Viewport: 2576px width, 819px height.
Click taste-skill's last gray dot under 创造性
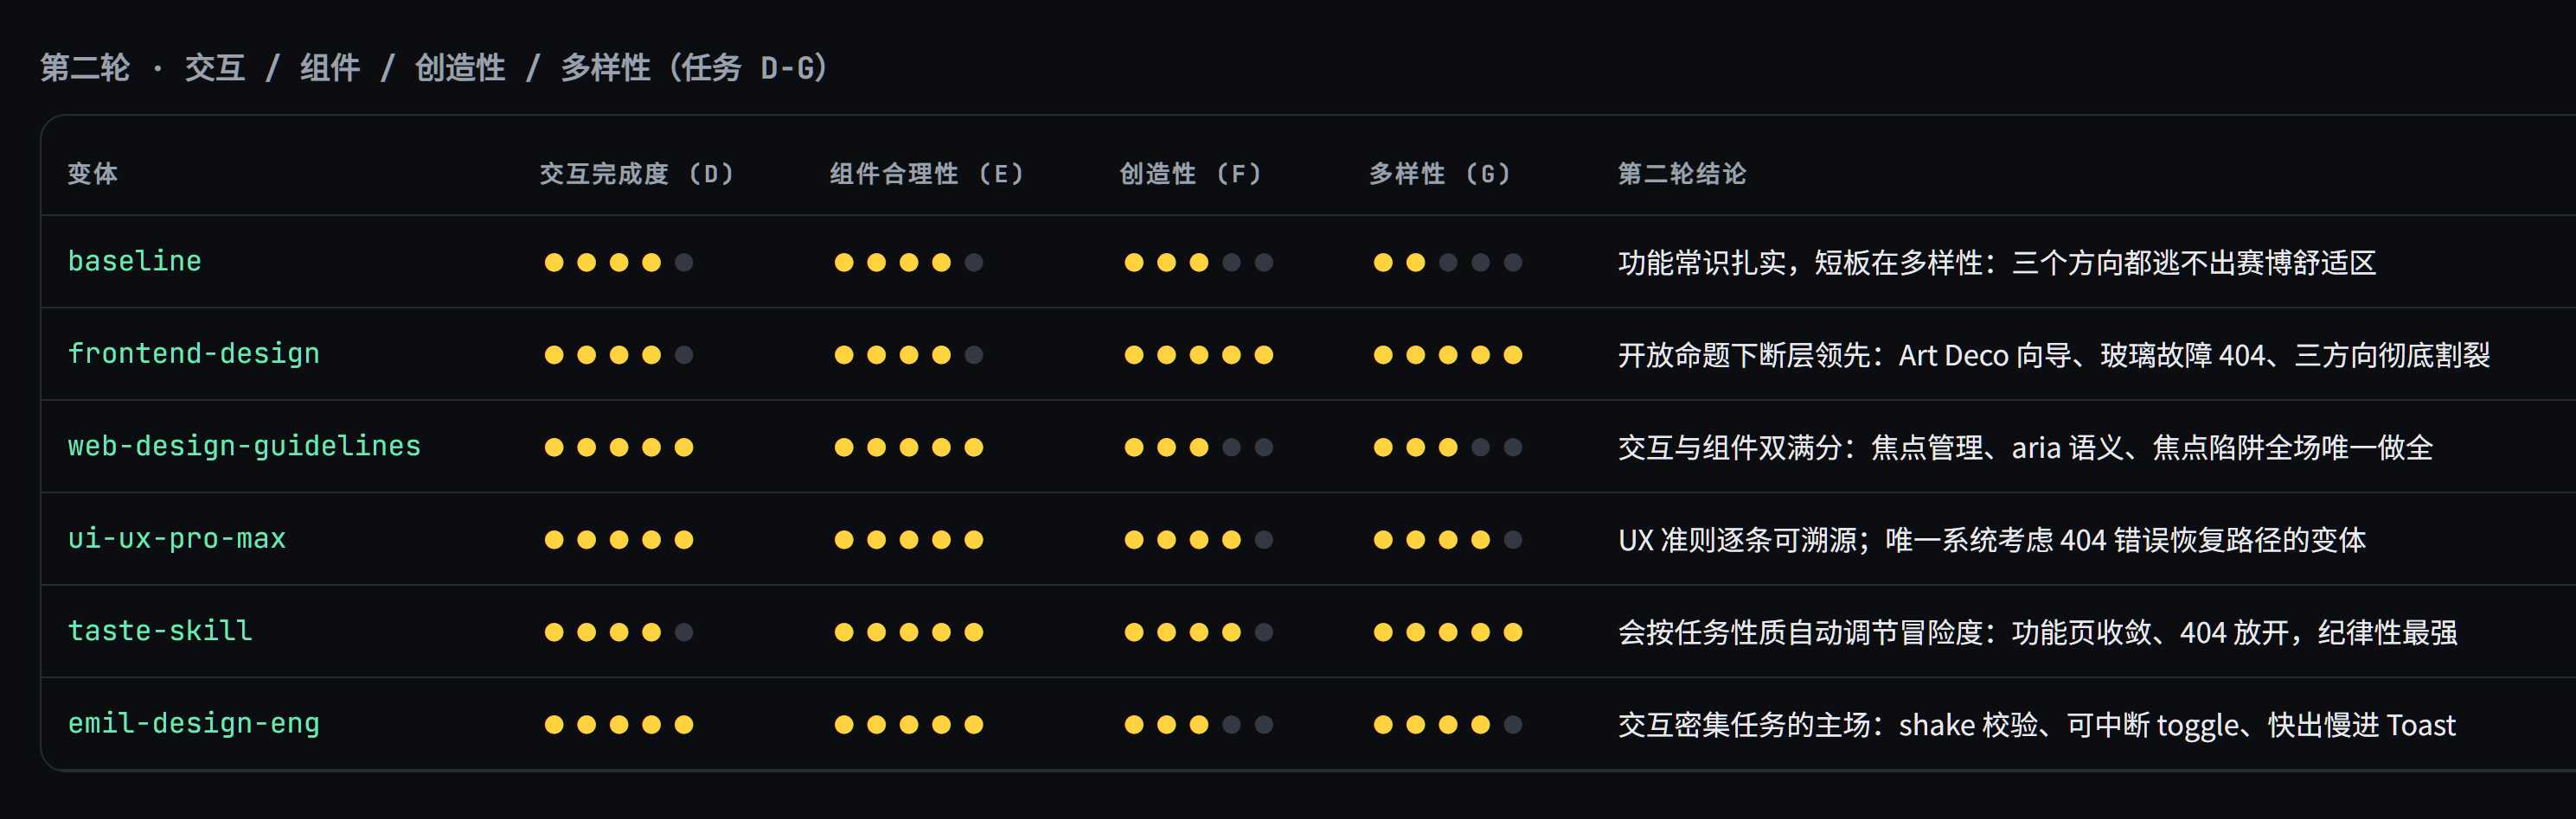pyautogui.click(x=1264, y=632)
